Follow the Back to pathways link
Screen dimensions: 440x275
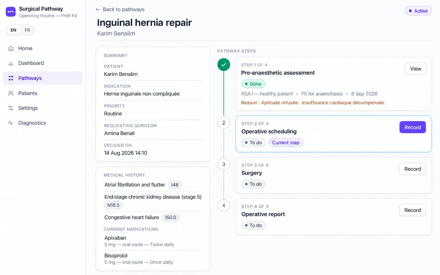(120, 9)
